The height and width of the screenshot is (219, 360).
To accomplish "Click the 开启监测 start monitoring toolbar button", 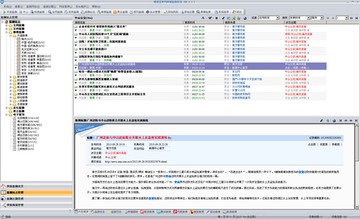I will pyautogui.click(x=10, y=12).
